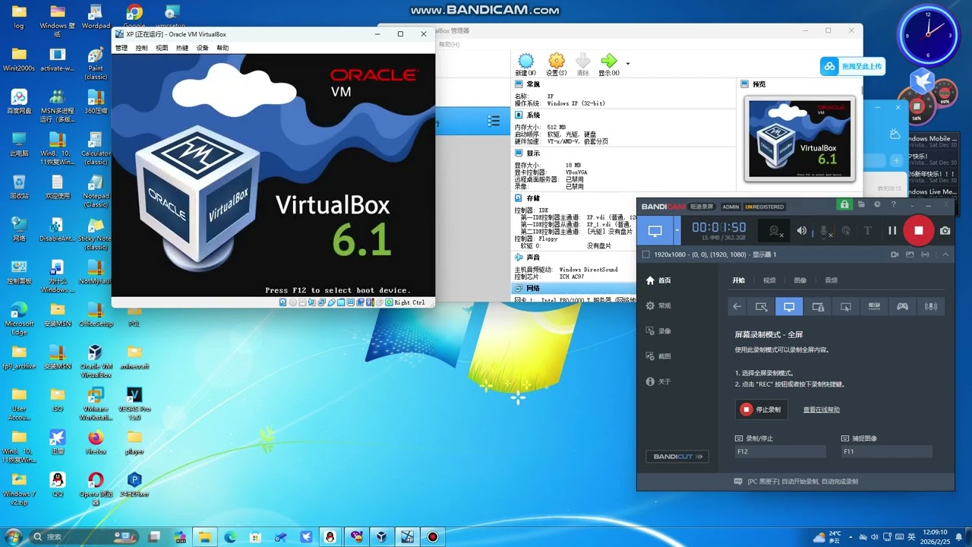Click back arrow in Bandicam mode row
The image size is (972, 547).
pos(737,307)
